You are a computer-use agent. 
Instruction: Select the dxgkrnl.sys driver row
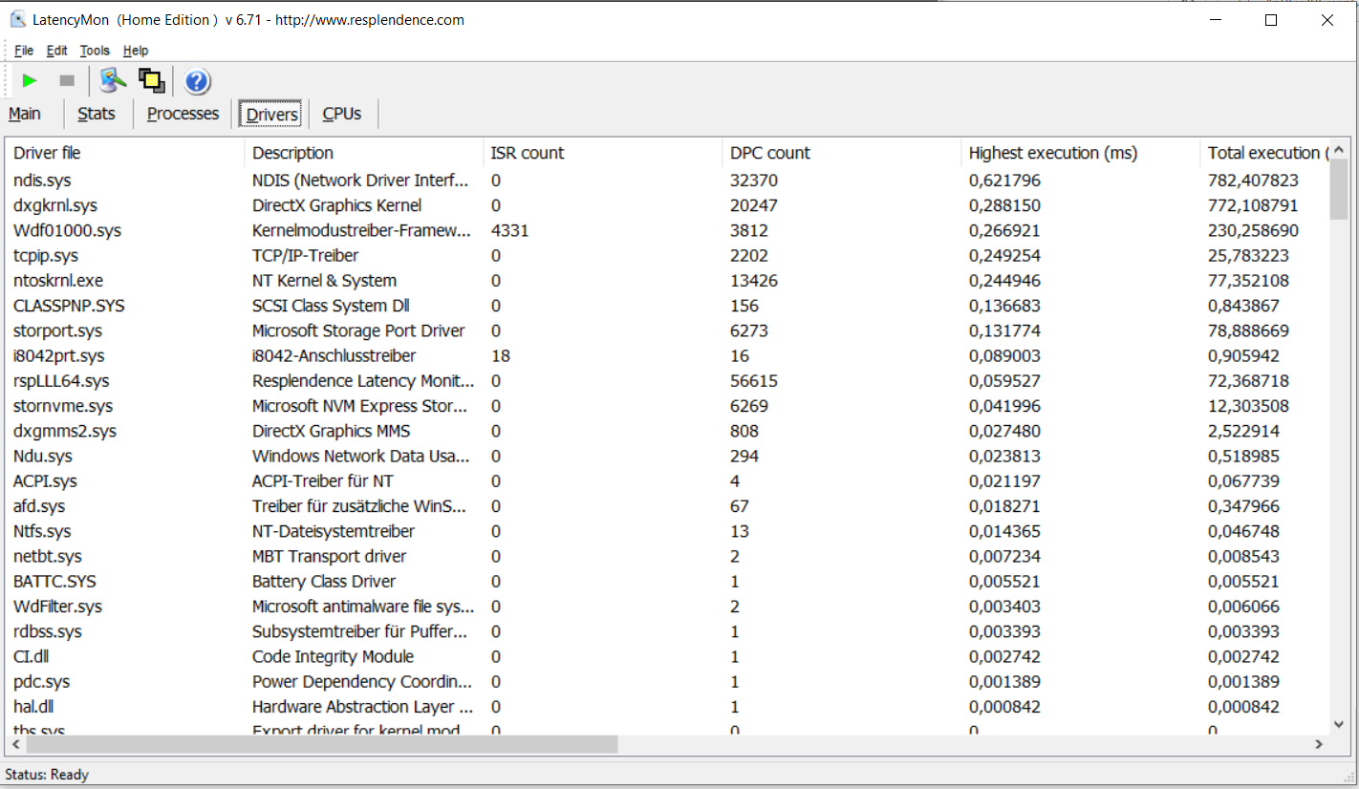(667, 205)
